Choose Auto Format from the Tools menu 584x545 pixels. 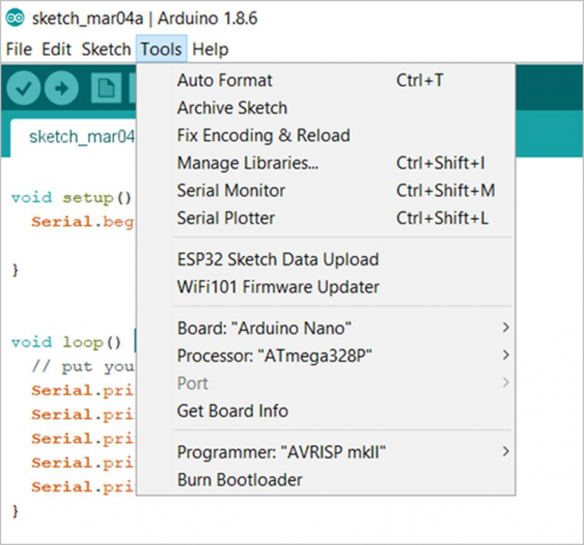click(225, 81)
